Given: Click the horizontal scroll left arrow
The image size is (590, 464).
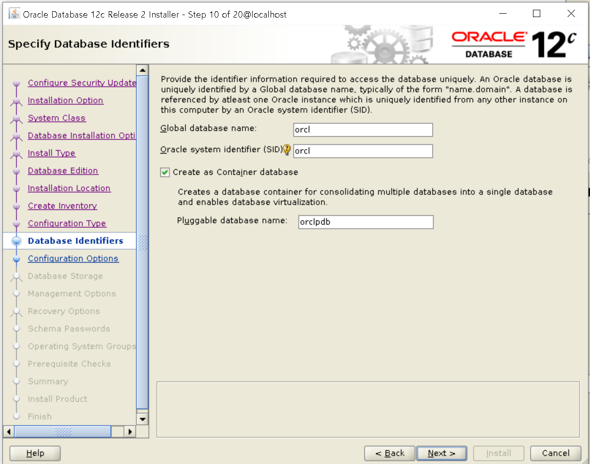Looking at the screenshot, I should (8, 432).
